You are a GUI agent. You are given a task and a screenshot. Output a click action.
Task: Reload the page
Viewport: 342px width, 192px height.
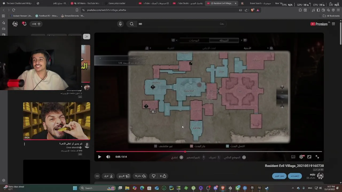click(14, 10)
